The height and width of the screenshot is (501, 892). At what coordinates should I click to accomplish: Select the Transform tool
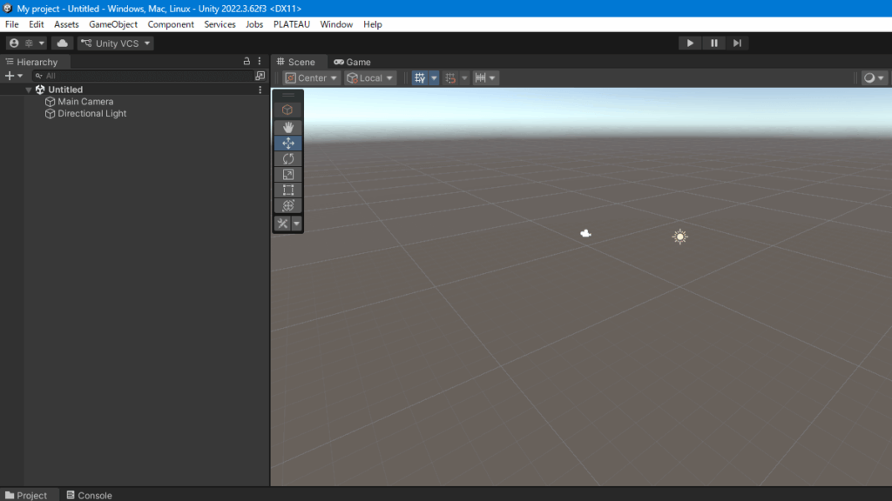click(x=288, y=206)
